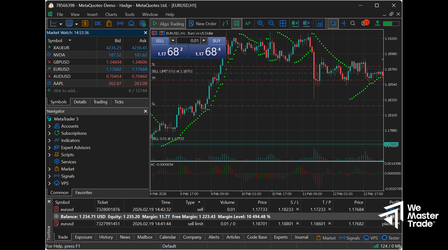Viewport: 448px width, 250px height.
Task: Click the LVL market depth icon
Action: tap(378, 23)
